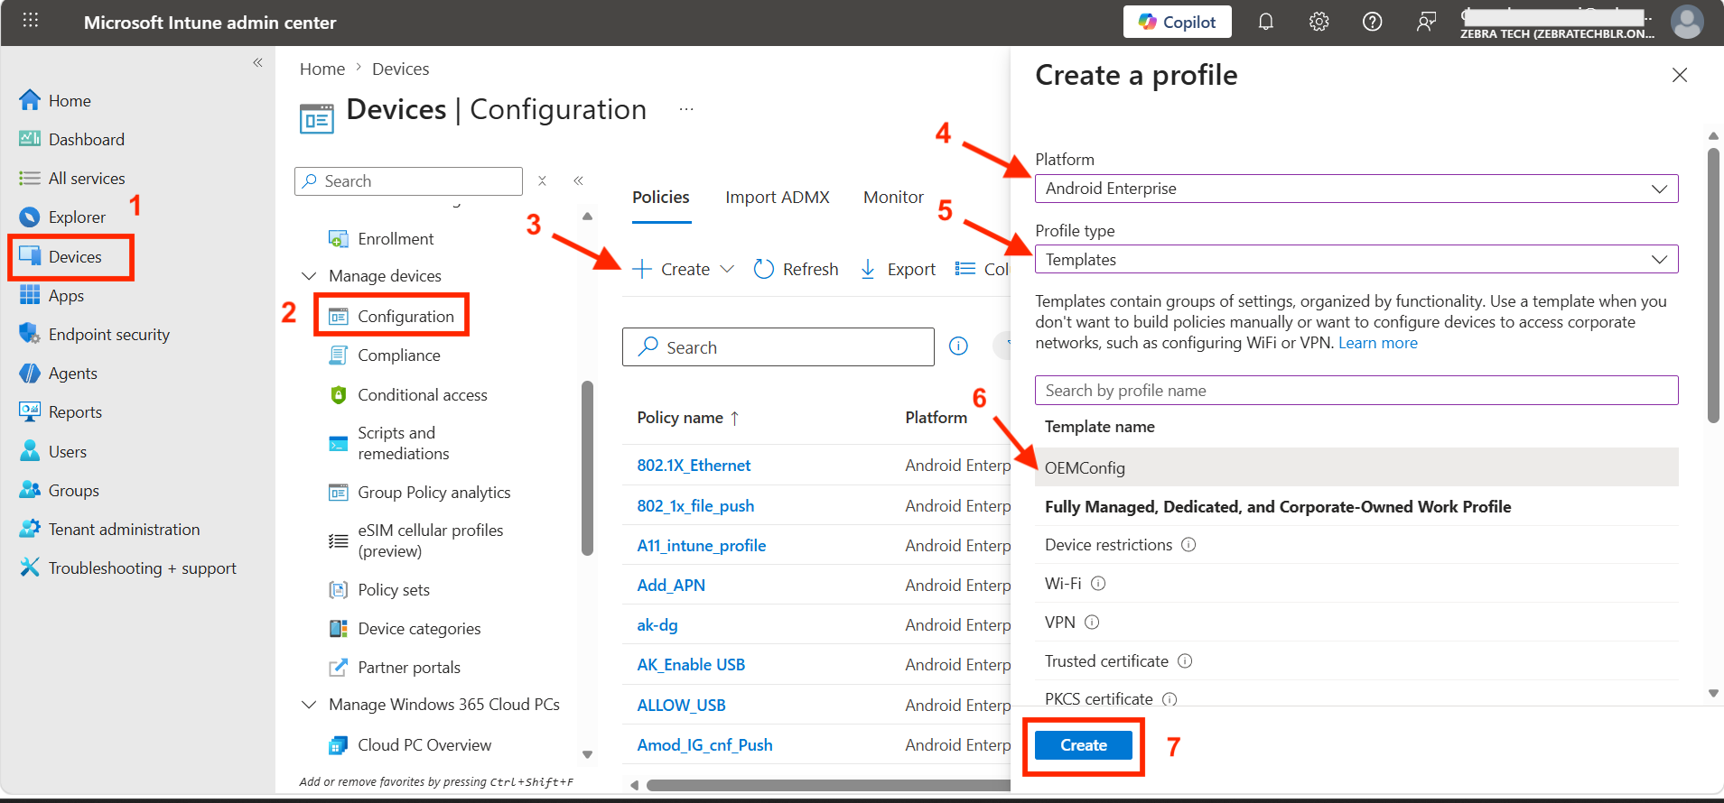Show info for Device restrictions template

pos(1188,545)
